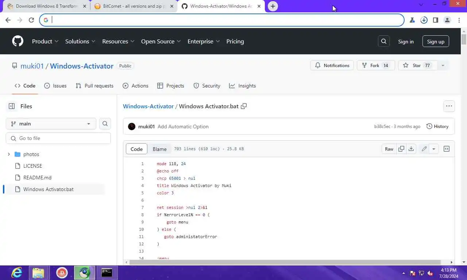Viewport: 467px width, 280px height.
Task: Open the muki01 owner link
Action: pyautogui.click(x=32, y=66)
